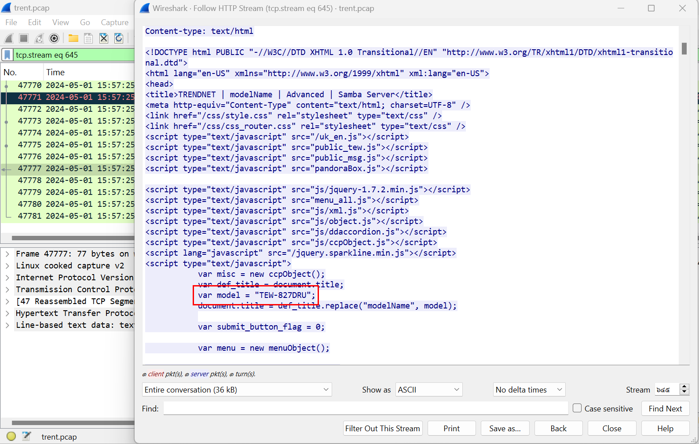This screenshot has height=444, width=699.
Task: Click the stop capture square icon
Action: [x=24, y=38]
